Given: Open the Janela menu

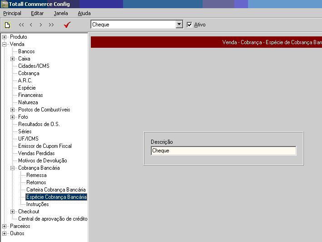Looking at the screenshot, I should [x=60, y=13].
